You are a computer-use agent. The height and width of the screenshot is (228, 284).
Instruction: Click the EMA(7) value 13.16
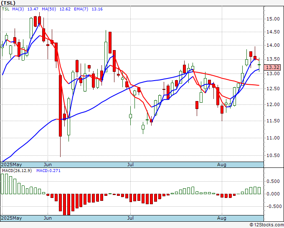[x=97, y=9]
